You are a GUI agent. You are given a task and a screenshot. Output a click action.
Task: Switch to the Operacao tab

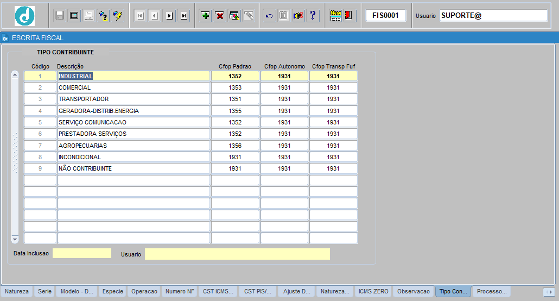click(144, 291)
